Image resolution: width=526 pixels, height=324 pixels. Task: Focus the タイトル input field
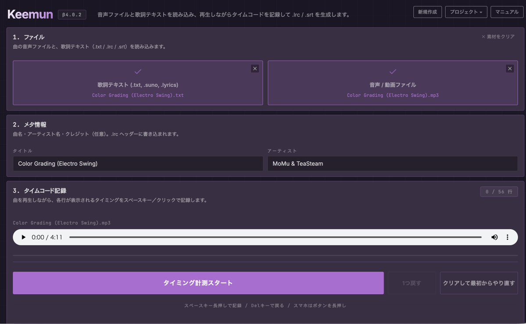(x=138, y=164)
